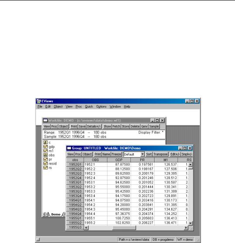Click Freeze in the Group toolbar
This screenshot has height=243, width=235.
117,154
